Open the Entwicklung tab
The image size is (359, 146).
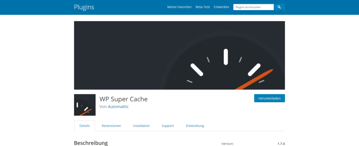(x=195, y=126)
